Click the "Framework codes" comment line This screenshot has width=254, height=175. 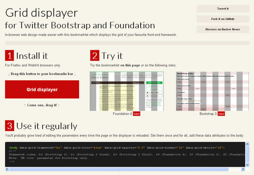(x=127, y=154)
